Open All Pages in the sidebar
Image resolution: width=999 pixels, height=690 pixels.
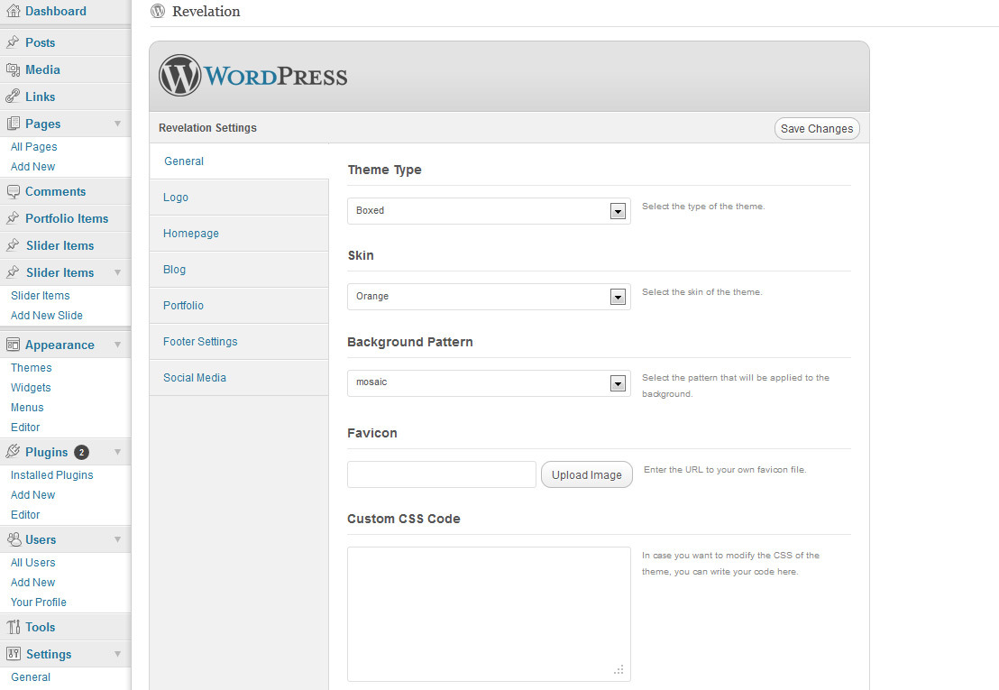click(x=33, y=146)
